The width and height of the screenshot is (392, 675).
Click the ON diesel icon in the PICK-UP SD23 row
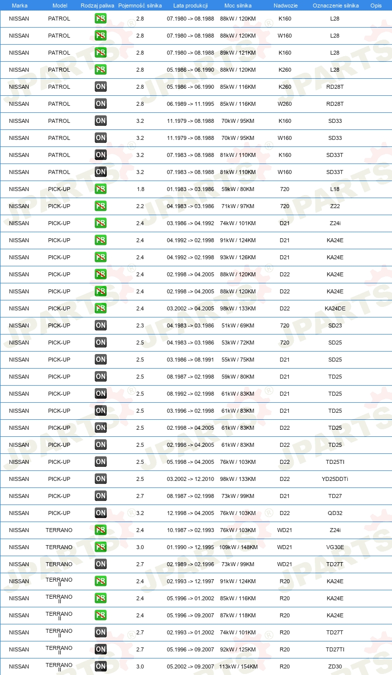(101, 325)
